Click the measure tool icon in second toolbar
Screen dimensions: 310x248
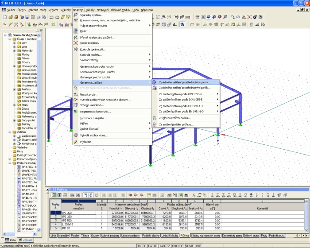(x=257, y=24)
